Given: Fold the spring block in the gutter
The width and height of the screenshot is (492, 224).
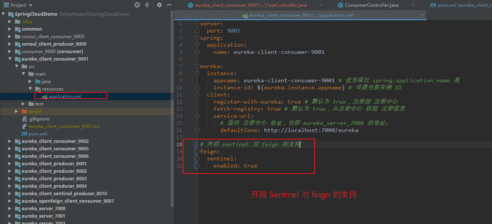Looking at the screenshot, I should [198, 38].
